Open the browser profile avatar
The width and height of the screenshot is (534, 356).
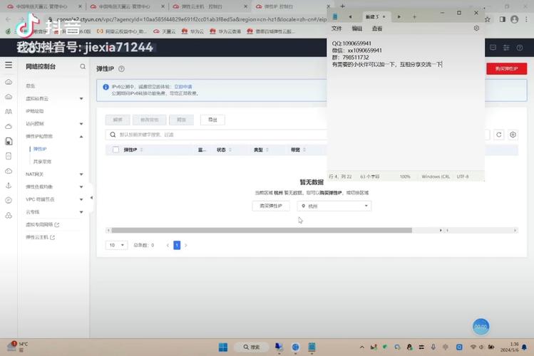click(x=515, y=19)
